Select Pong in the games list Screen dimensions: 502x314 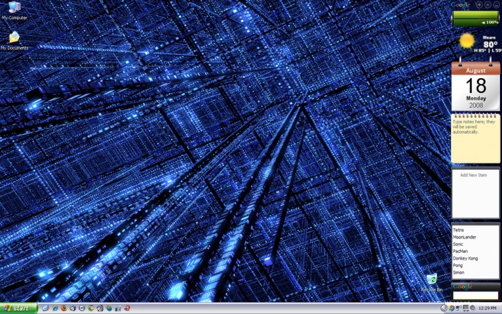tap(458, 265)
